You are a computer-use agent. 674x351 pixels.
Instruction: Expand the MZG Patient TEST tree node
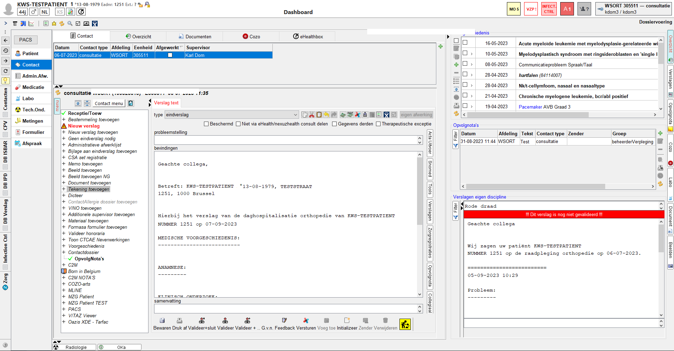click(64, 303)
